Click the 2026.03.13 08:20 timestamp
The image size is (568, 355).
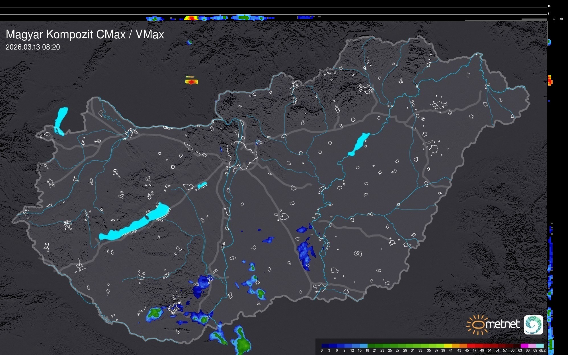[33, 47]
